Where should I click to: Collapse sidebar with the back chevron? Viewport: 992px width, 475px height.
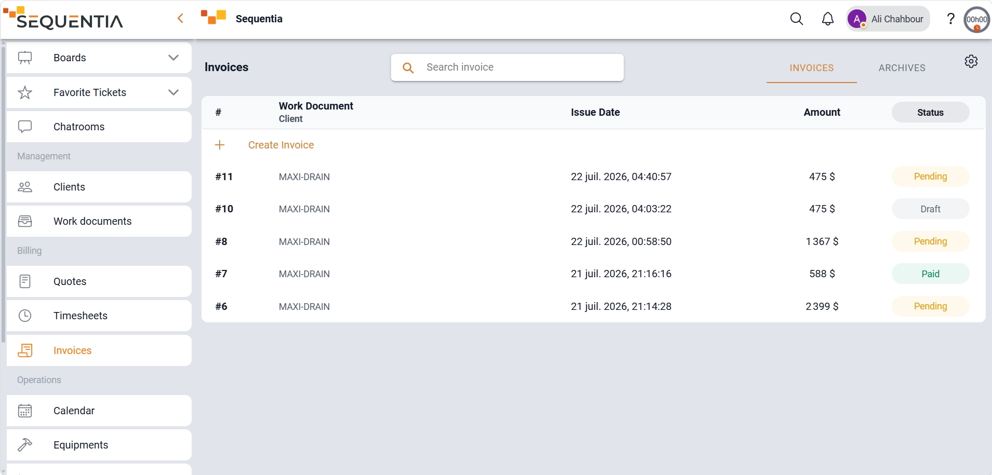coord(180,19)
